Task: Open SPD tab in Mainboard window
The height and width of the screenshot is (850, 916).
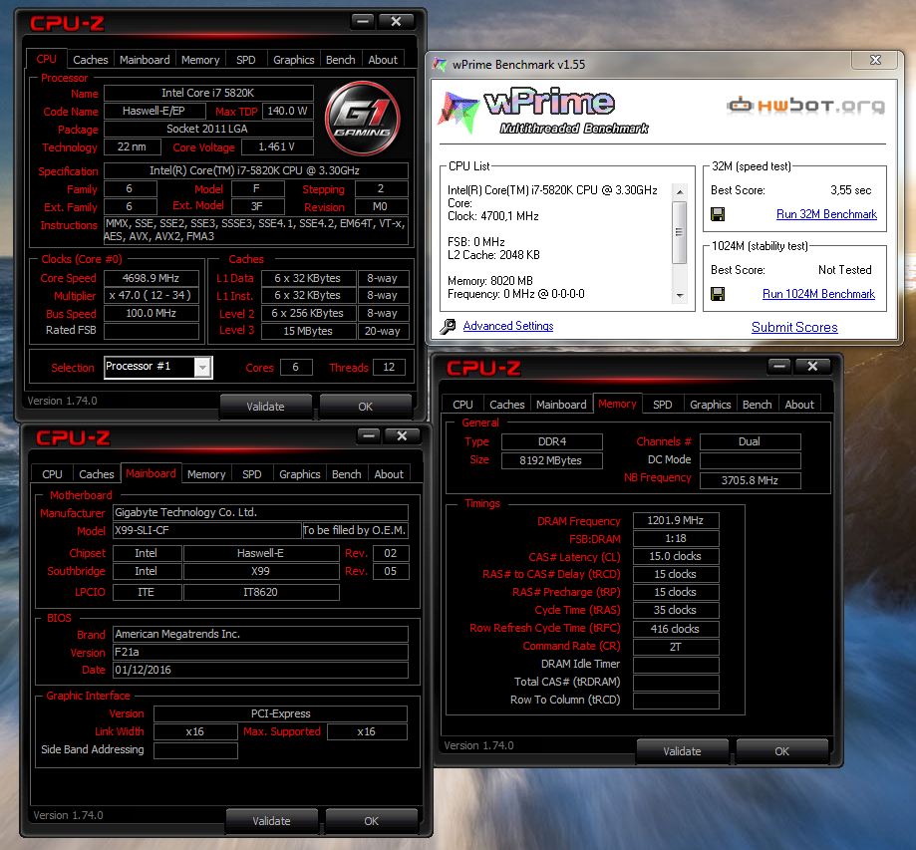Action: click(252, 474)
